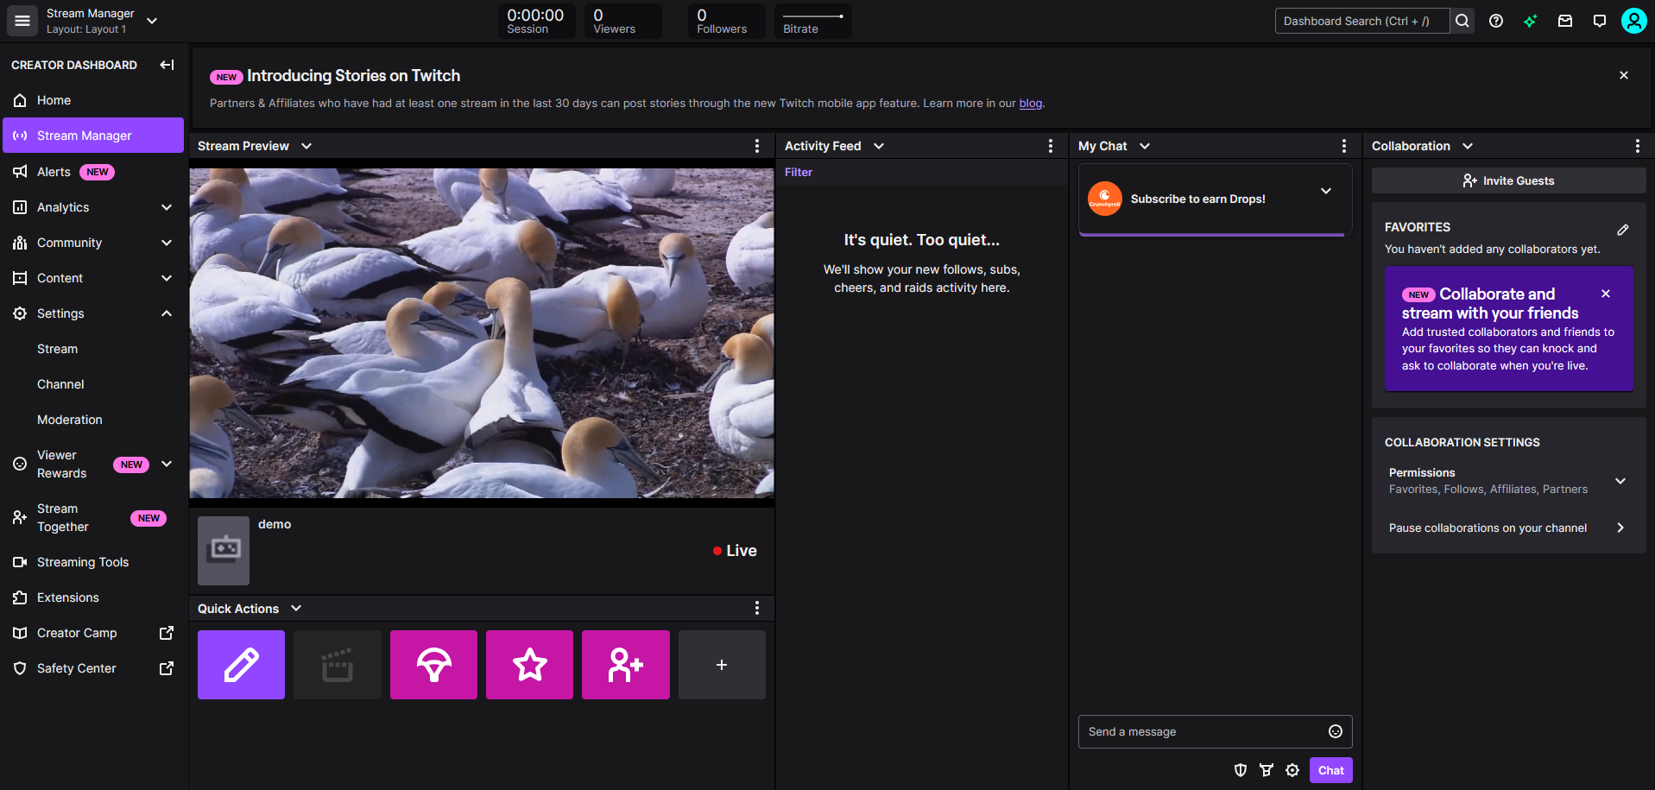The image size is (1655, 790).
Task: Expand the collaboration Permissions setting
Action: [1620, 481]
